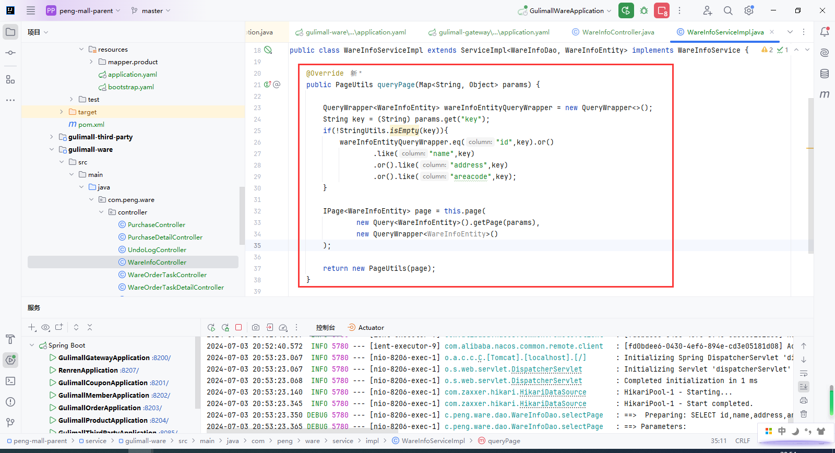
Task: Open Code With Me user icon
Action: [707, 10]
